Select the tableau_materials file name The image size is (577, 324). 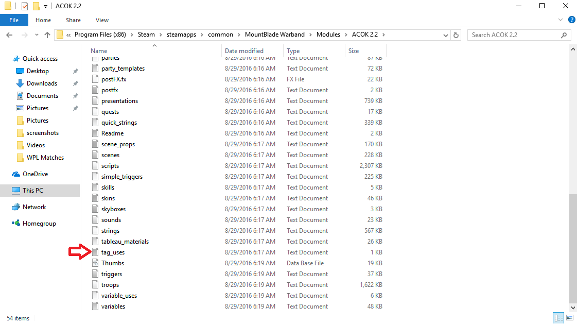(125, 242)
